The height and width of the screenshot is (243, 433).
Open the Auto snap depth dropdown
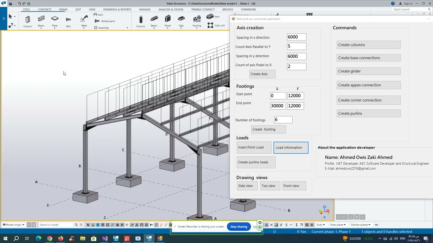pos(321,225)
